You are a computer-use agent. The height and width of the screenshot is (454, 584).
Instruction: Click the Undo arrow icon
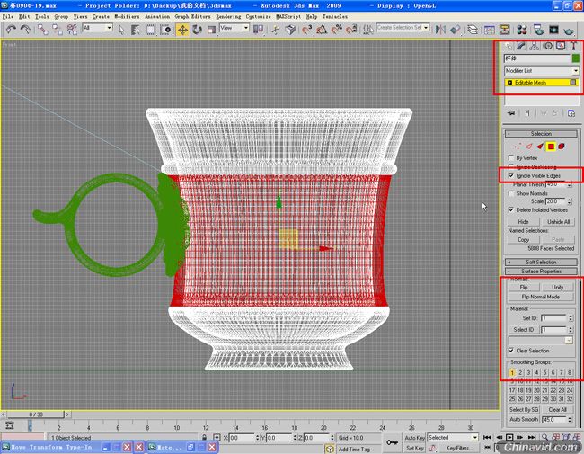coord(11,30)
